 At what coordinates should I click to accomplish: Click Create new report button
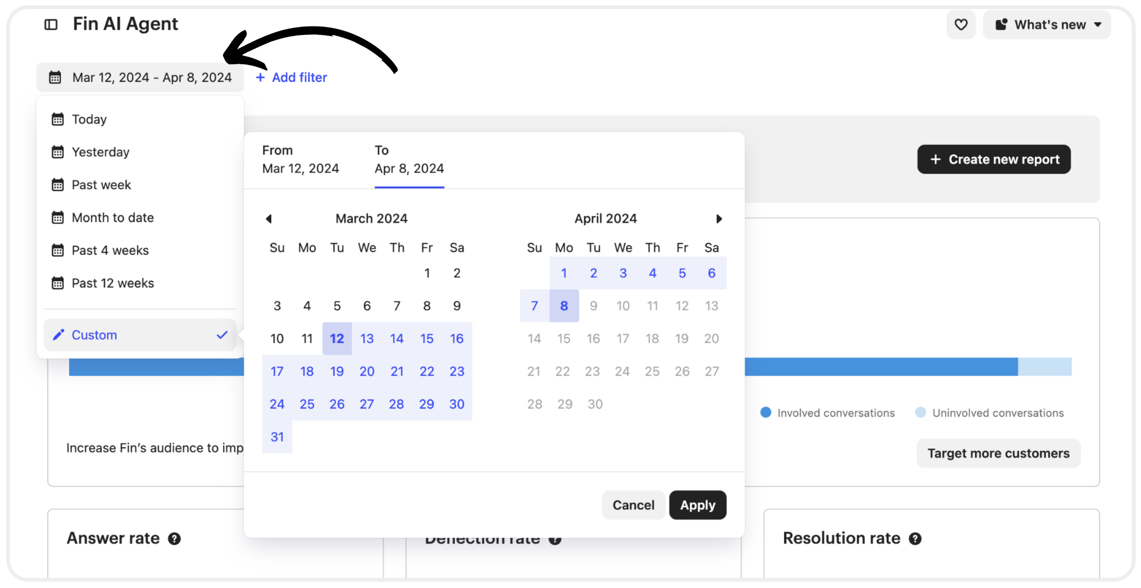pyautogui.click(x=994, y=159)
